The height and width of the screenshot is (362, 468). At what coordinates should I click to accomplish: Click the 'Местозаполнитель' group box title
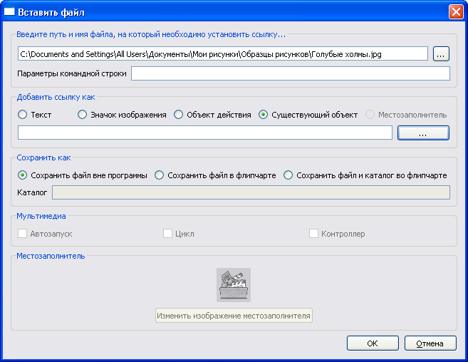click(x=51, y=257)
